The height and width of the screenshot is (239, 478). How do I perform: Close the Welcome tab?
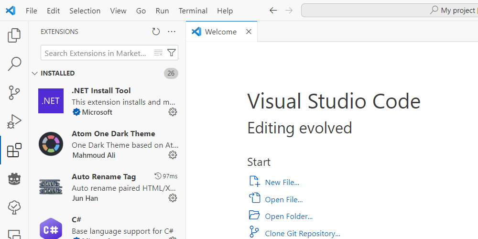[249, 32]
